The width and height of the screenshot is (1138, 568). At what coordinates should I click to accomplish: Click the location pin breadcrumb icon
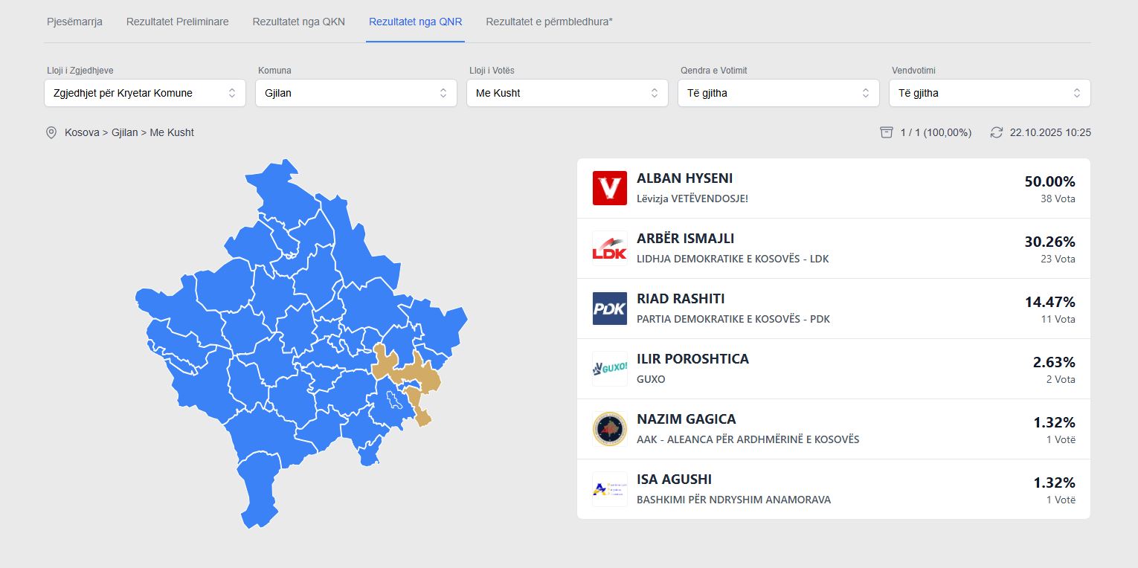(x=51, y=132)
